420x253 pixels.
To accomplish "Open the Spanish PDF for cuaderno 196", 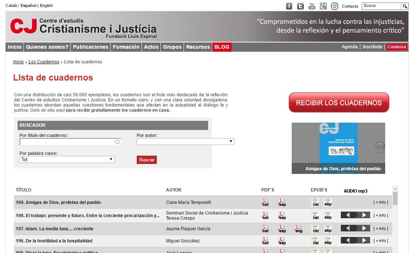I will pyautogui.click(x=281, y=241).
